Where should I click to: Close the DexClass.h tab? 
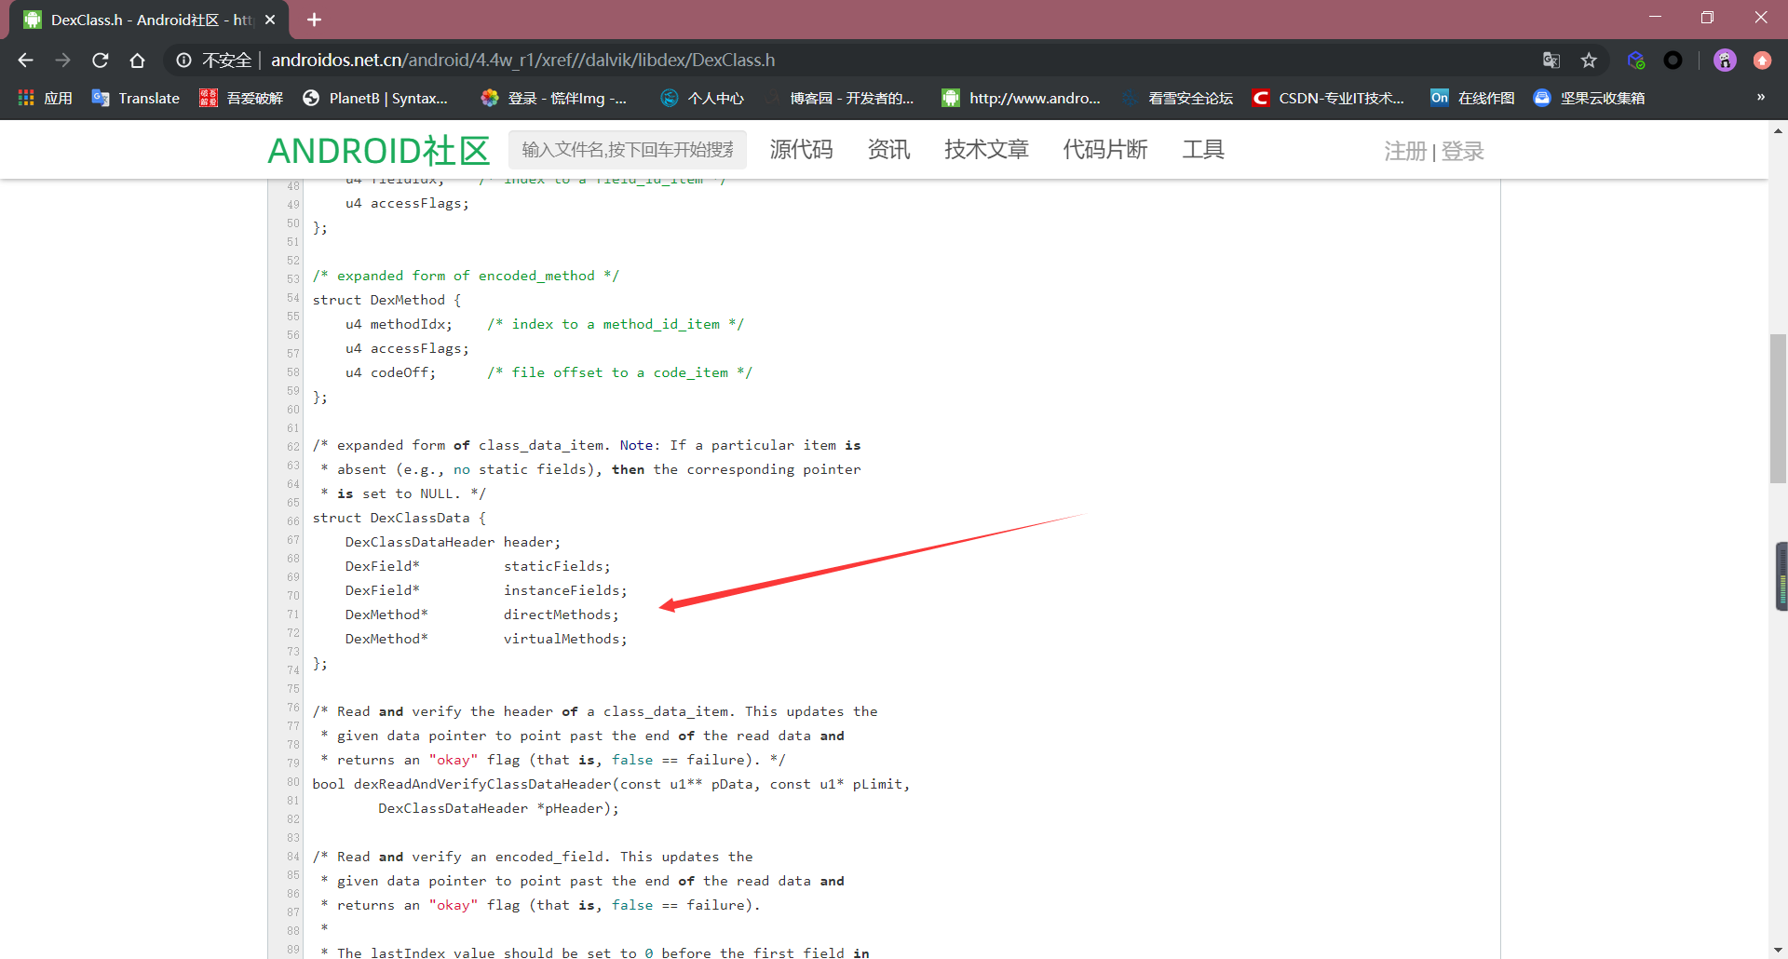[270, 20]
